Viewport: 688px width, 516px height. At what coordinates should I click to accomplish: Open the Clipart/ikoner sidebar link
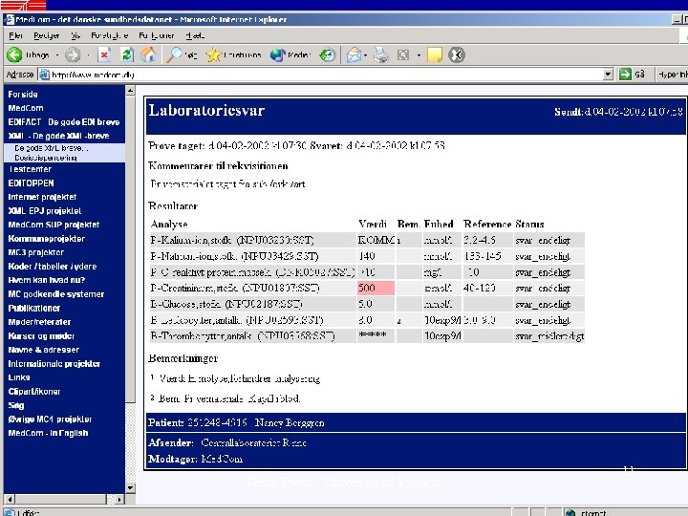34,392
